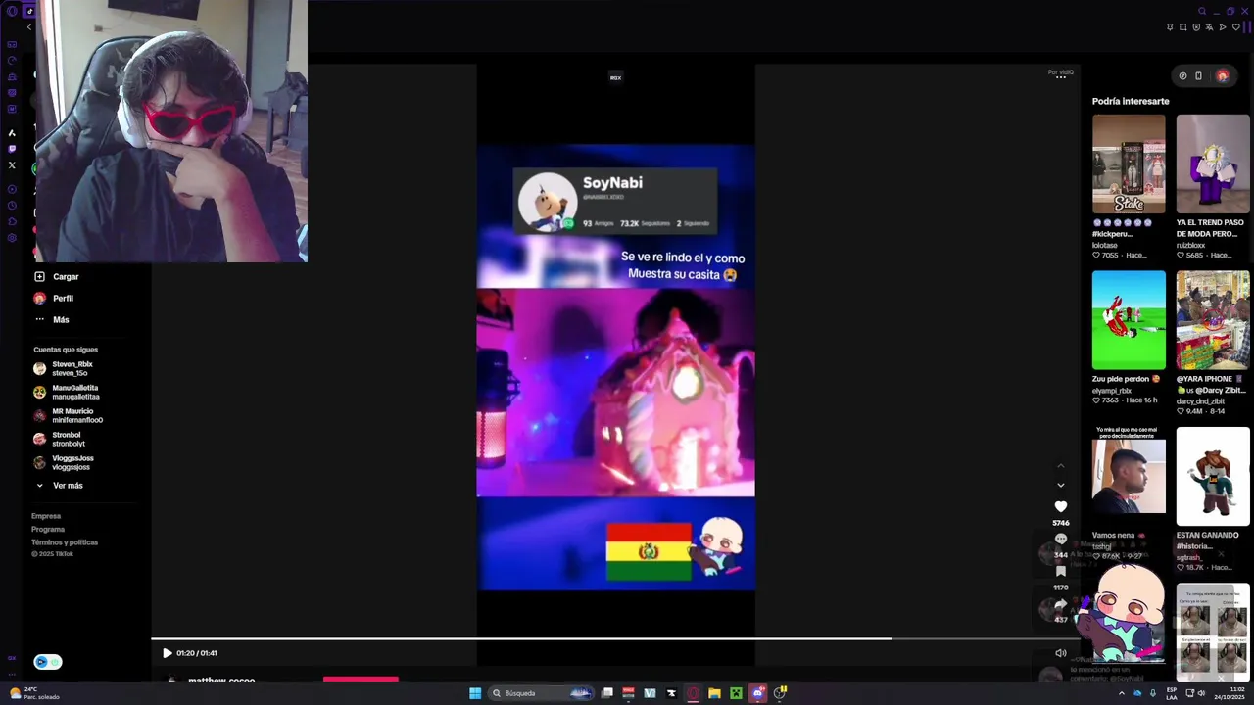1254x705 pixels.
Task: Open the Perfil page
Action: tap(54, 299)
